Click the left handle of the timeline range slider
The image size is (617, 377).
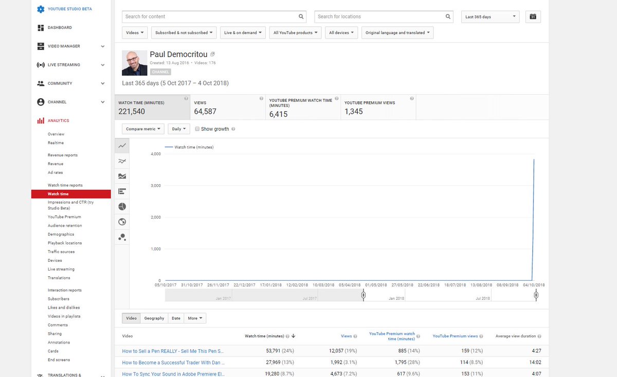tap(364, 295)
